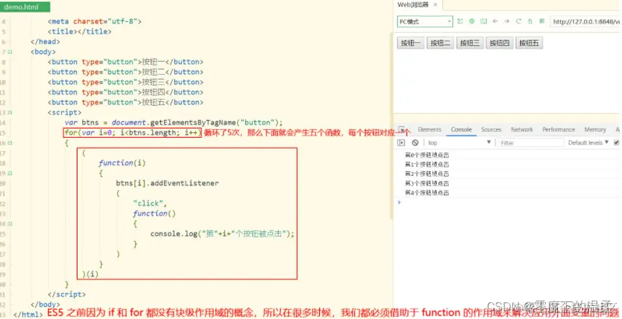622x319 pixels.
Task: Open the PC模式 device mode dropdown
Action: 425,22
